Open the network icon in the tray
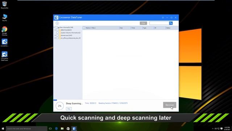This screenshot has height=131, width=232. [219, 128]
